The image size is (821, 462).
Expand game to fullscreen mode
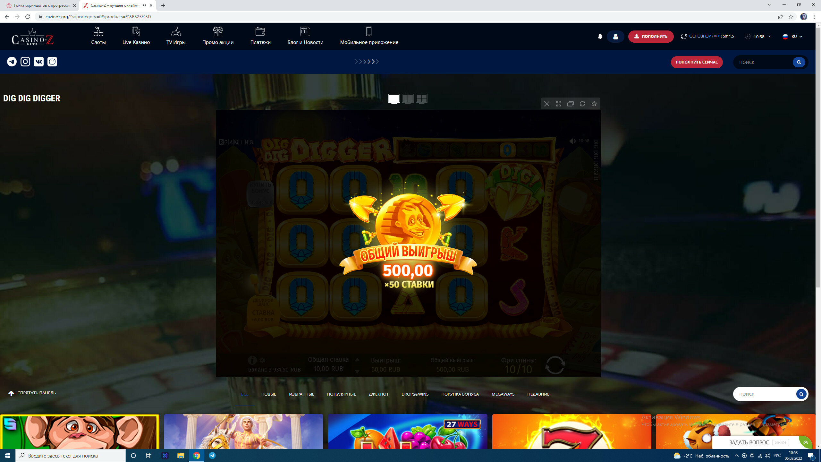click(558, 104)
